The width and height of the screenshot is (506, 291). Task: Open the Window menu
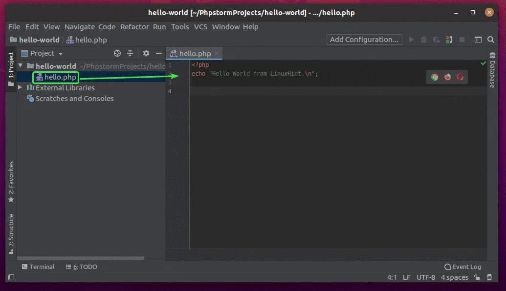(225, 27)
